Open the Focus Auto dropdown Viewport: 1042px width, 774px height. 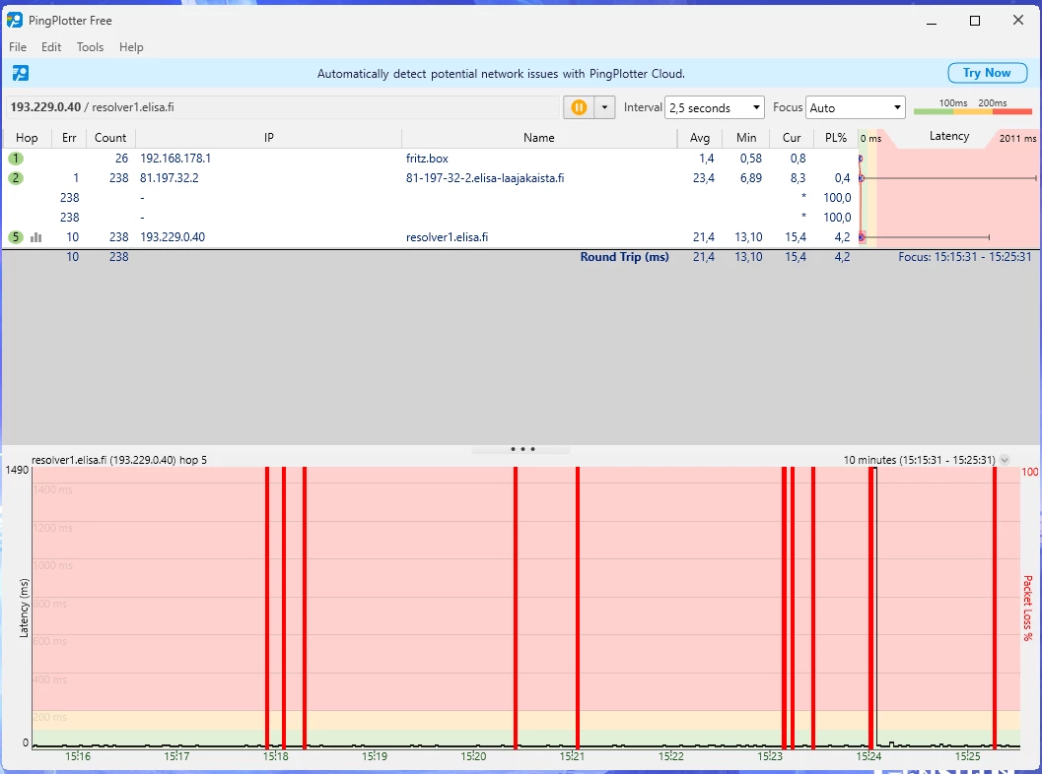[855, 107]
